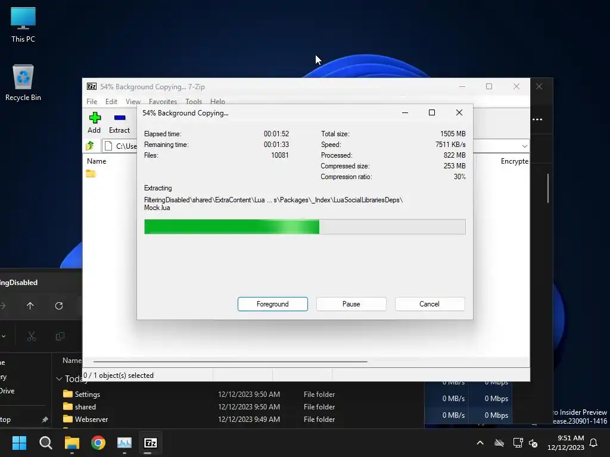Image resolution: width=610 pixels, height=457 pixels.
Task: Click the Files count 10081
Action: 280,155
